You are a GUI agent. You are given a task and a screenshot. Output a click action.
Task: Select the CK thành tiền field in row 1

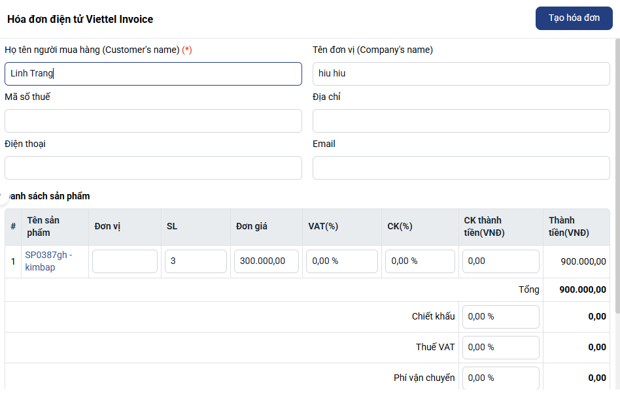pyautogui.click(x=500, y=261)
